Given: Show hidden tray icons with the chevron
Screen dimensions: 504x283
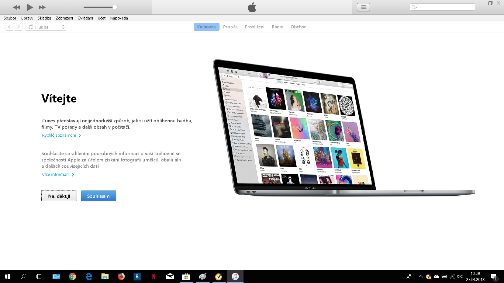Looking at the screenshot, I should (x=421, y=276).
